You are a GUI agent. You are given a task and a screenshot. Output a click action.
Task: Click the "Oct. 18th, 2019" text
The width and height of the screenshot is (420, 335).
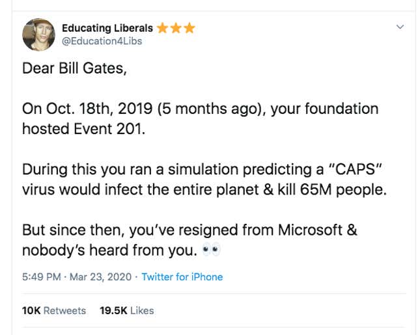(x=99, y=109)
